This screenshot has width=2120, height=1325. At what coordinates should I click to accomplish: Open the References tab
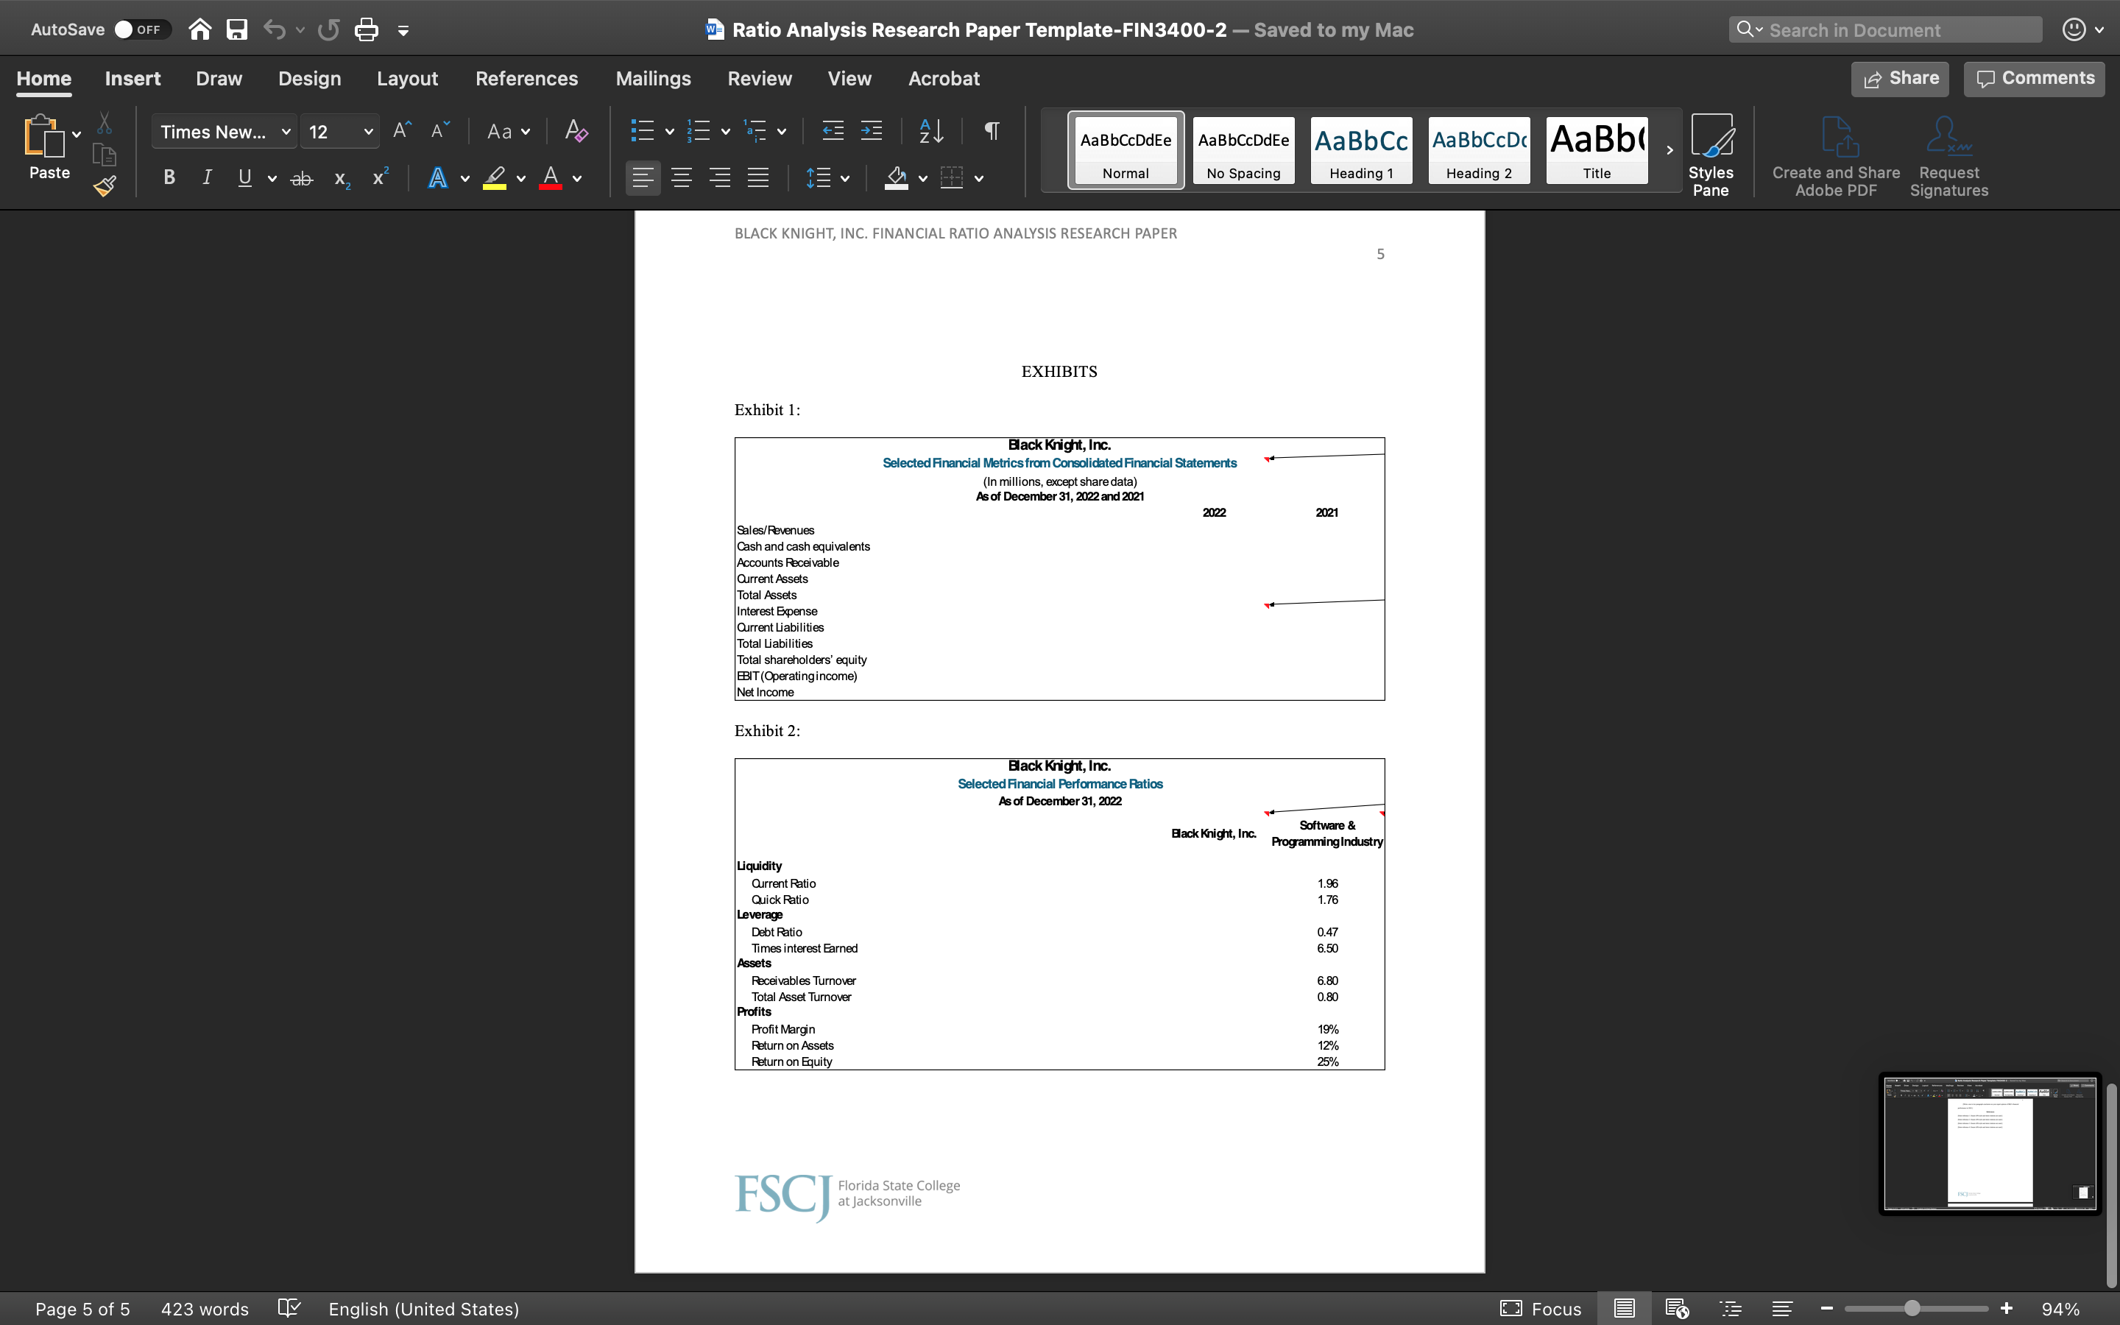pyautogui.click(x=526, y=79)
